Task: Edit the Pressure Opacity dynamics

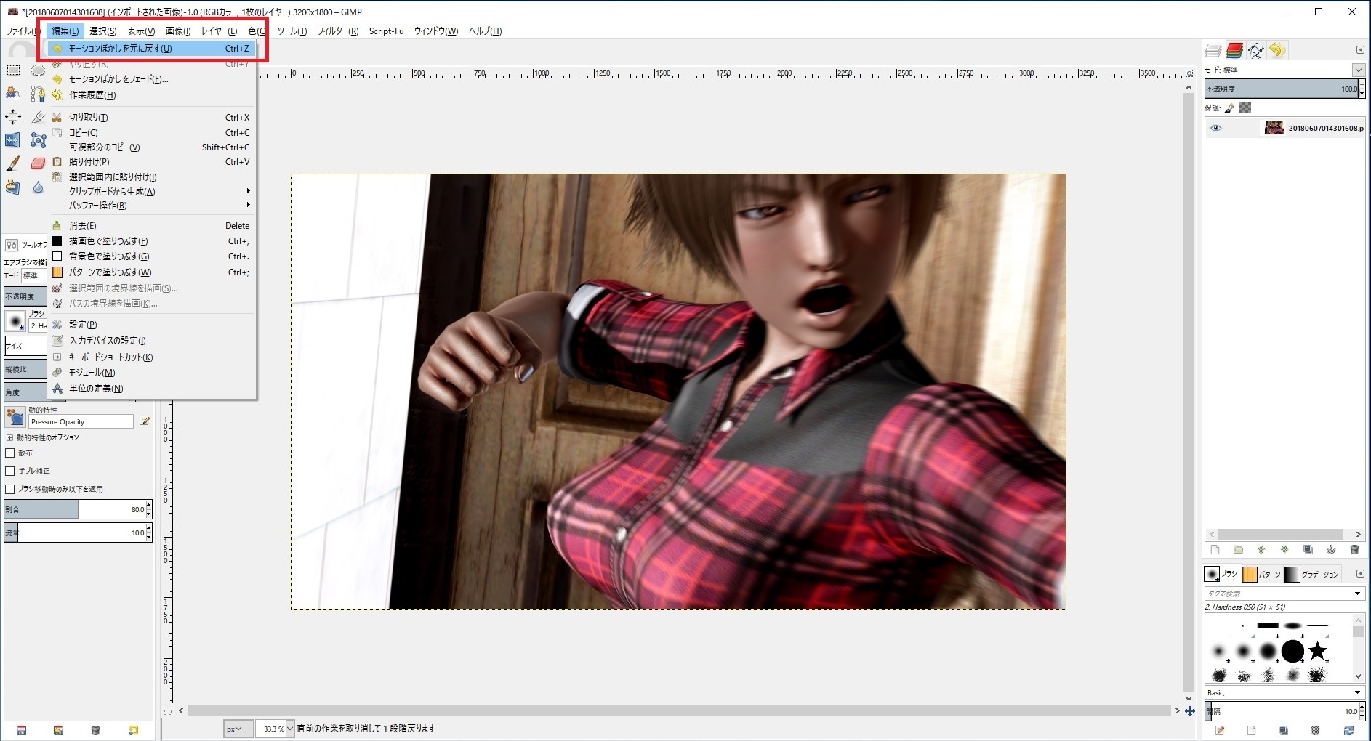Action: (145, 421)
